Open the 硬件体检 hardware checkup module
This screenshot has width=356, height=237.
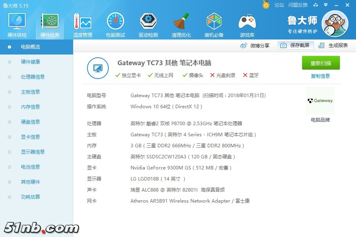(17, 24)
